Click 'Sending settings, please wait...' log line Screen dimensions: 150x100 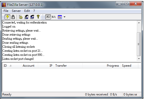point(20,39)
